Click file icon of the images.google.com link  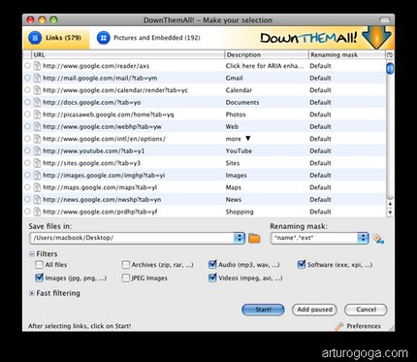(x=38, y=176)
